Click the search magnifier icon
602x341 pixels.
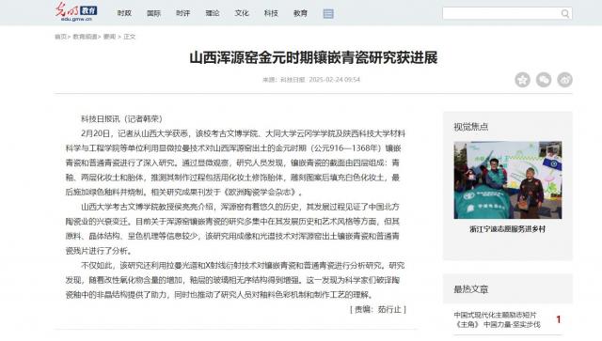pyautogui.click(x=564, y=14)
